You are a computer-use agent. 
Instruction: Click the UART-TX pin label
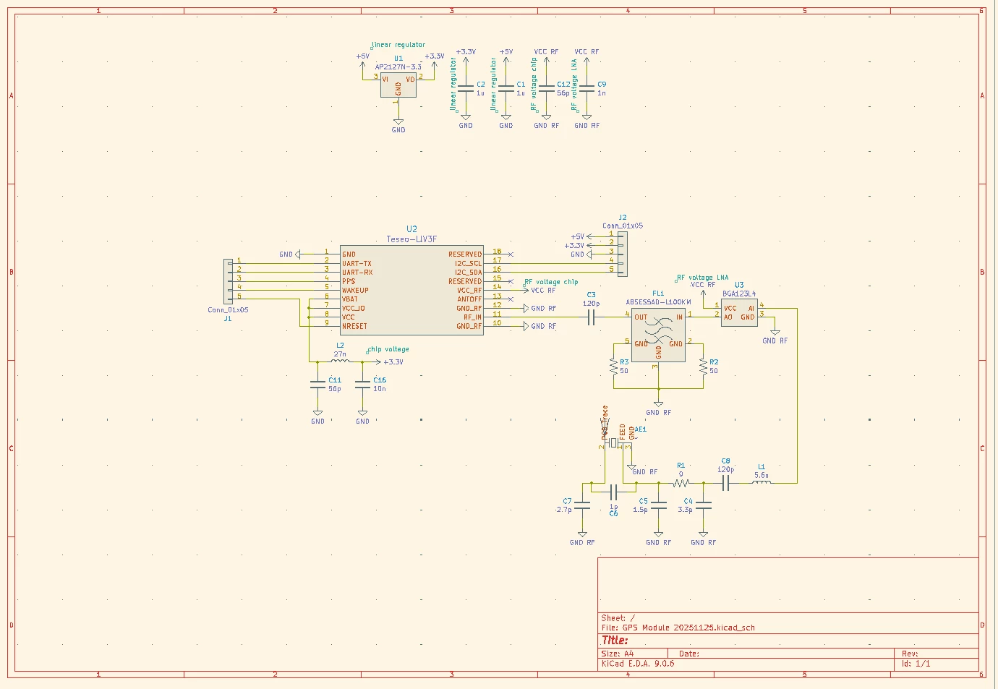[x=357, y=263]
